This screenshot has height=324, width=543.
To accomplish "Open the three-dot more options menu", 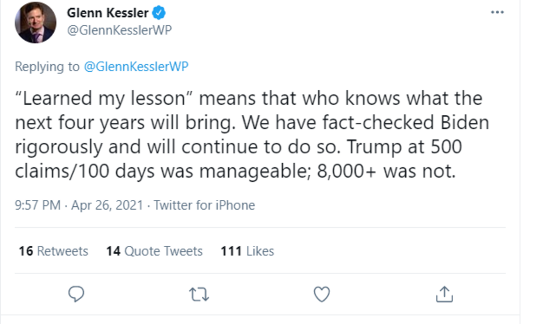I will [x=497, y=12].
